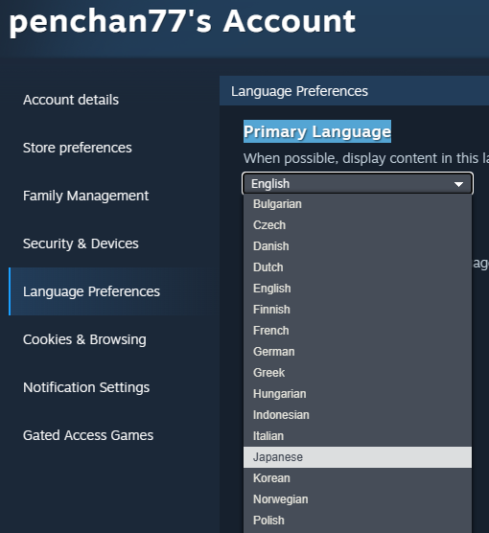The image size is (489, 533).
Task: Select Indonesian language option
Action: coord(358,415)
